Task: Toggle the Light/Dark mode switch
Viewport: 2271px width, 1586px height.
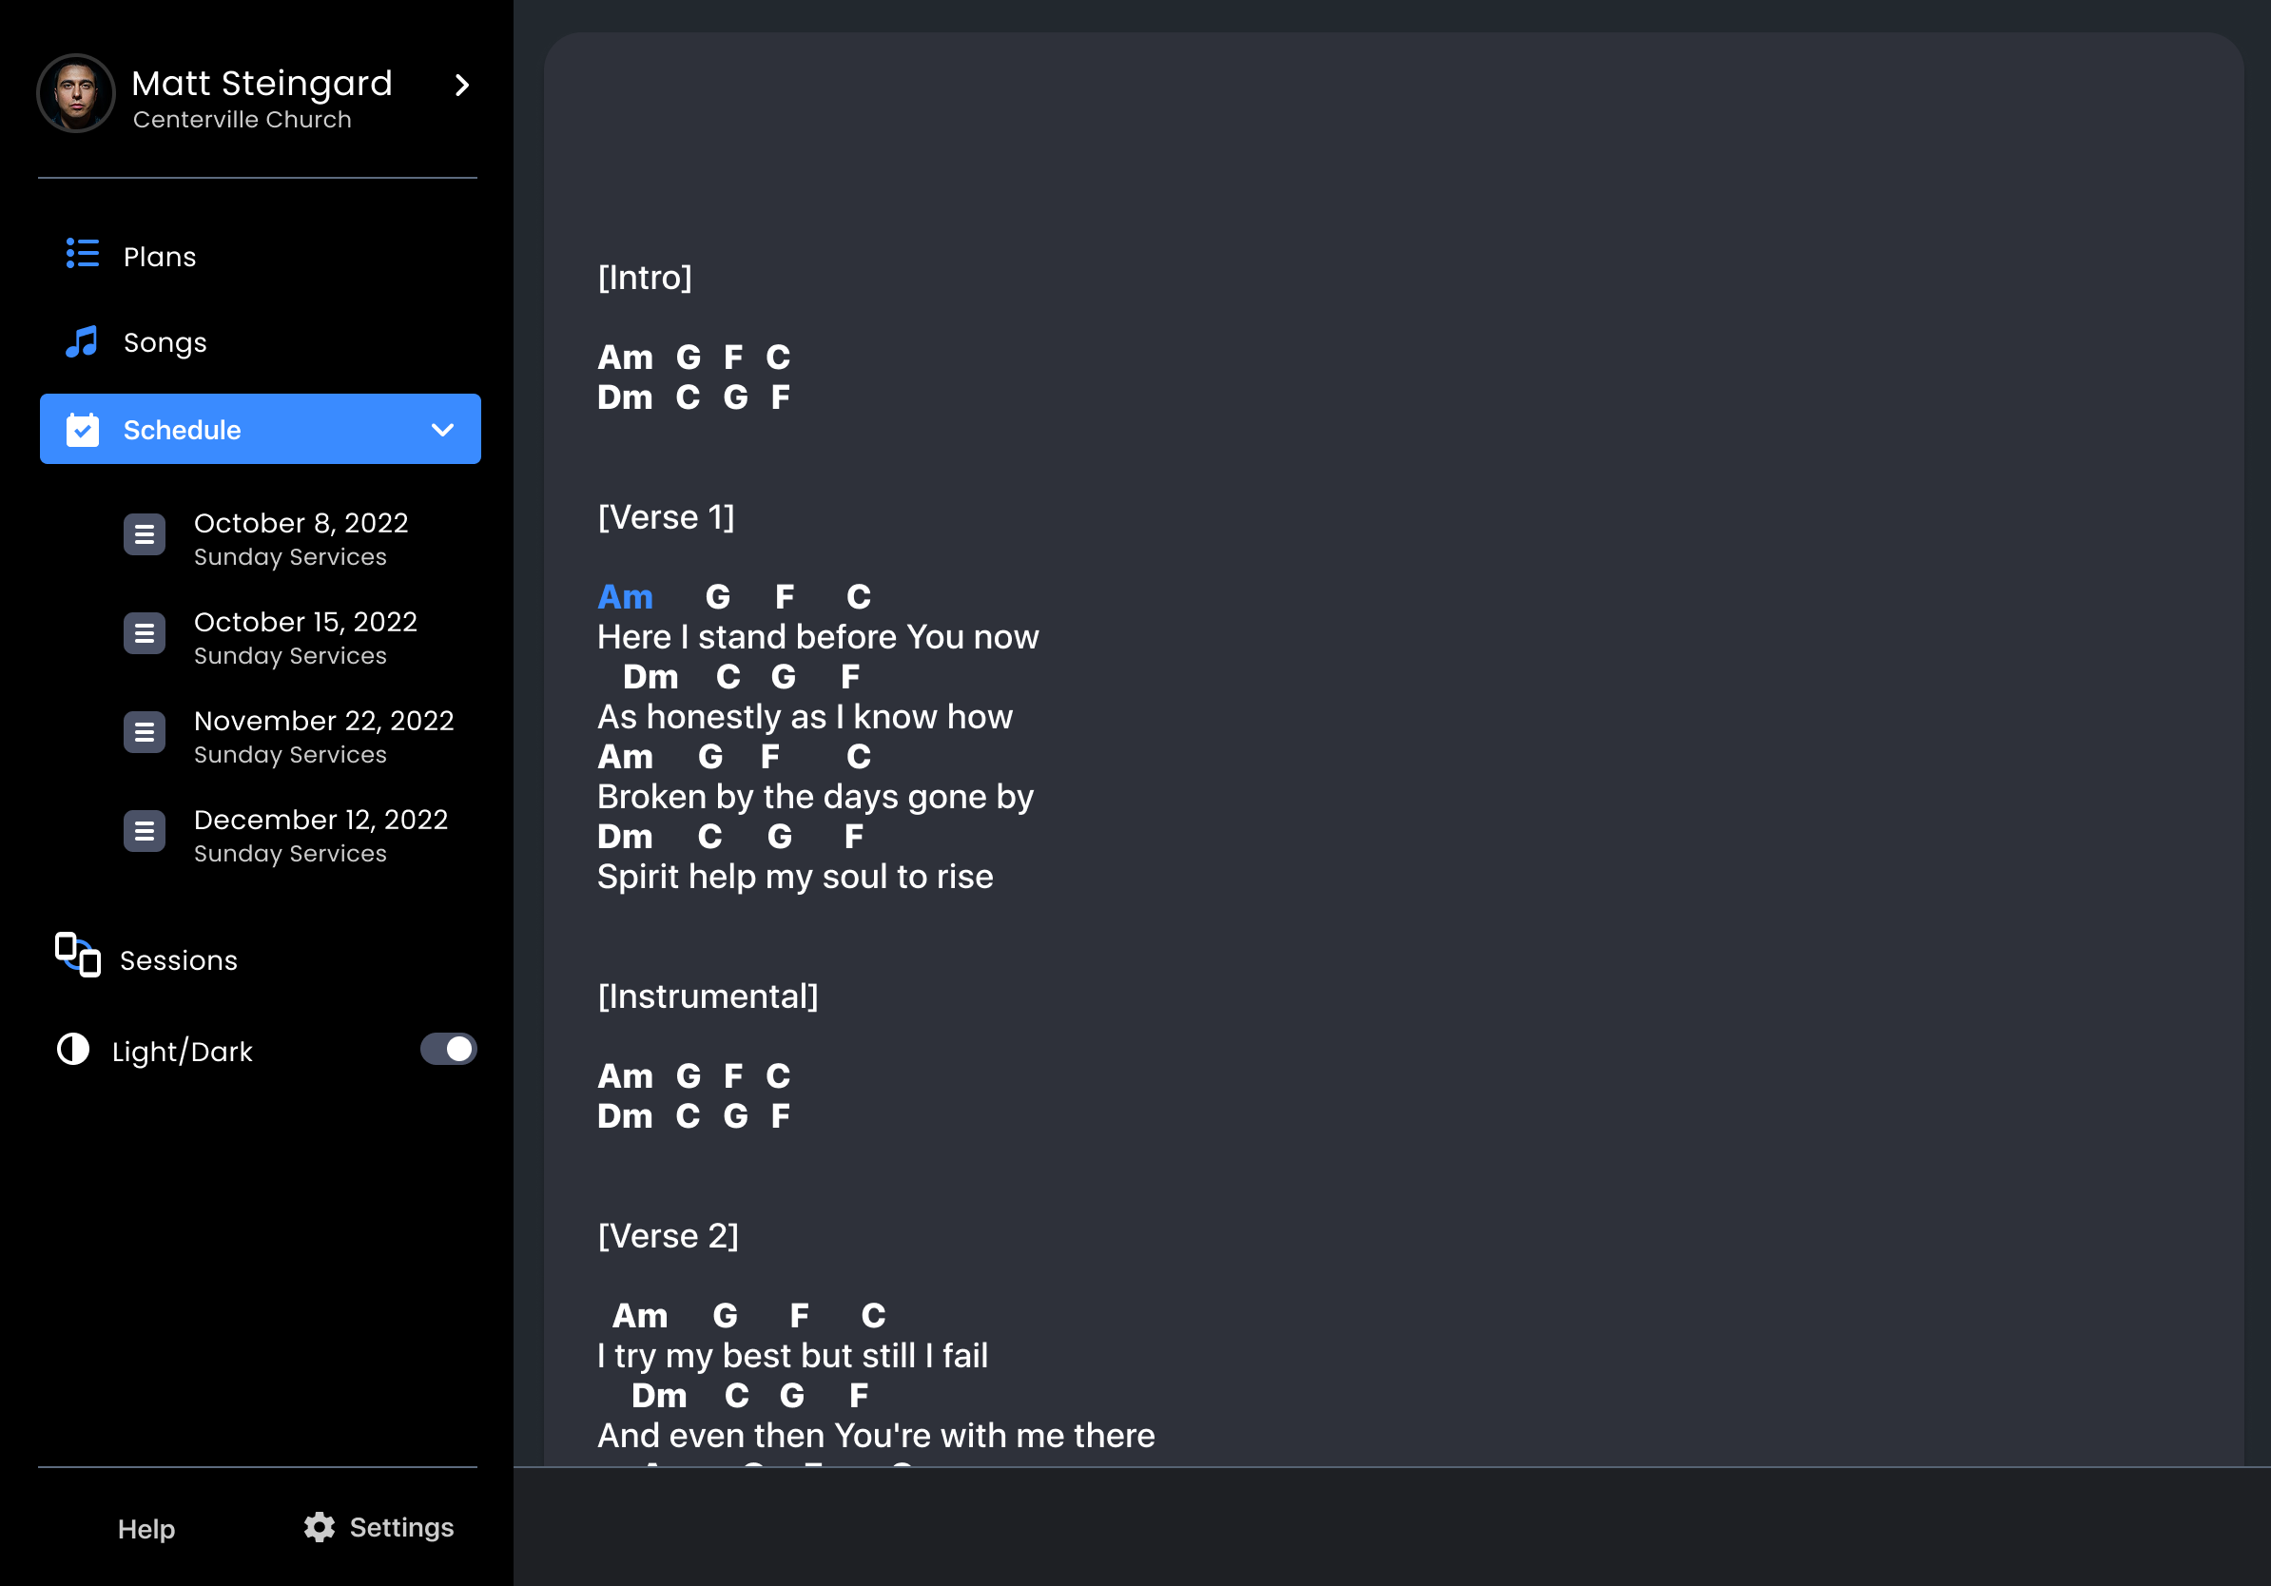Action: pyautogui.click(x=448, y=1049)
